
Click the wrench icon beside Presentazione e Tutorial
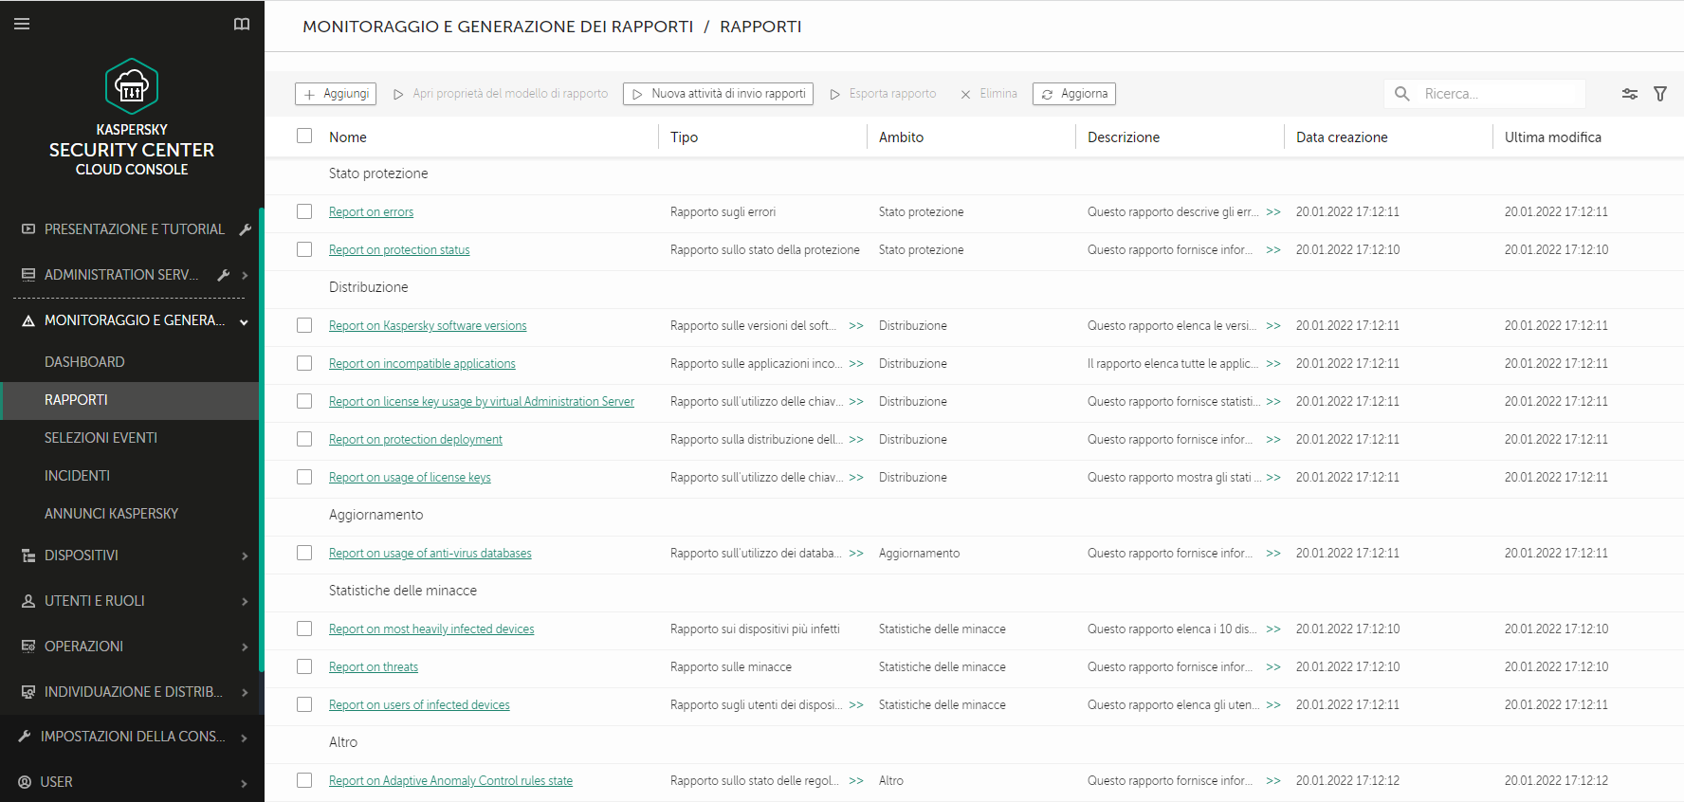pyautogui.click(x=245, y=229)
